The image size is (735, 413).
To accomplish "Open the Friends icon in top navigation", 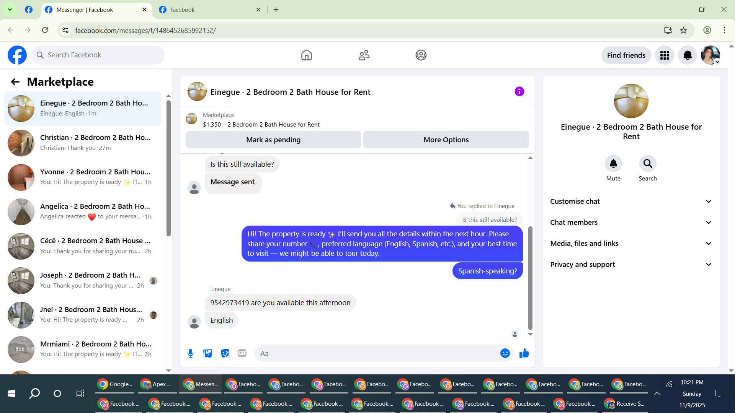I will pos(364,55).
